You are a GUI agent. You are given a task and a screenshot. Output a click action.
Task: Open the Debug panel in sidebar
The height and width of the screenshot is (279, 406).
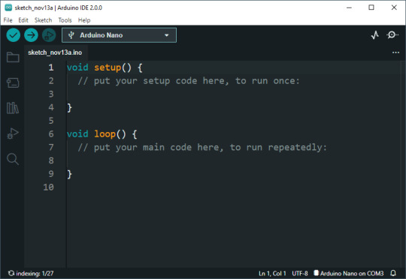(13, 133)
